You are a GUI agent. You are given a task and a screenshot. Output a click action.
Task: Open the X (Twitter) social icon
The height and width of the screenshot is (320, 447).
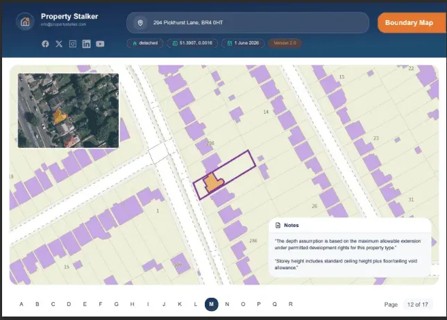click(x=59, y=44)
